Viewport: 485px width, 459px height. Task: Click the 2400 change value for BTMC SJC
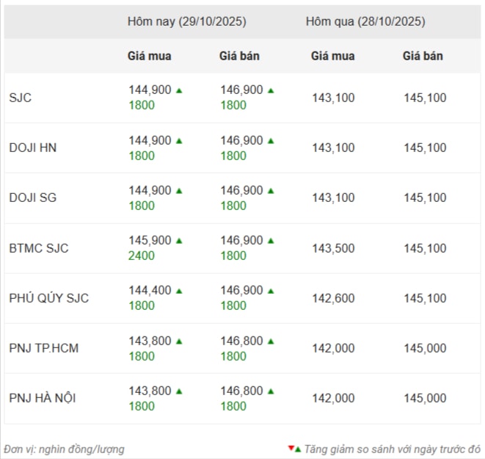pos(142,256)
